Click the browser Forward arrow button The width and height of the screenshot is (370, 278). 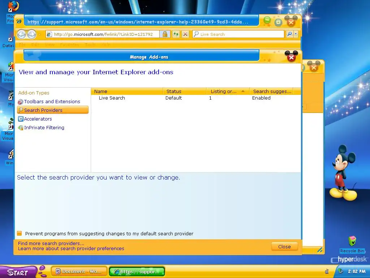click(32, 34)
